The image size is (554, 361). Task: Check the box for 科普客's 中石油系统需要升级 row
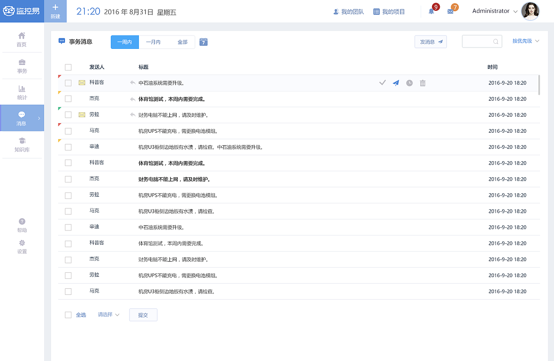[68, 83]
